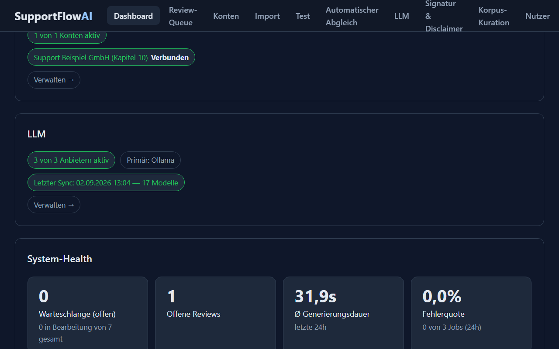This screenshot has height=349, width=559.
Task: Navigate to the Nutzer page
Action: pyautogui.click(x=538, y=16)
